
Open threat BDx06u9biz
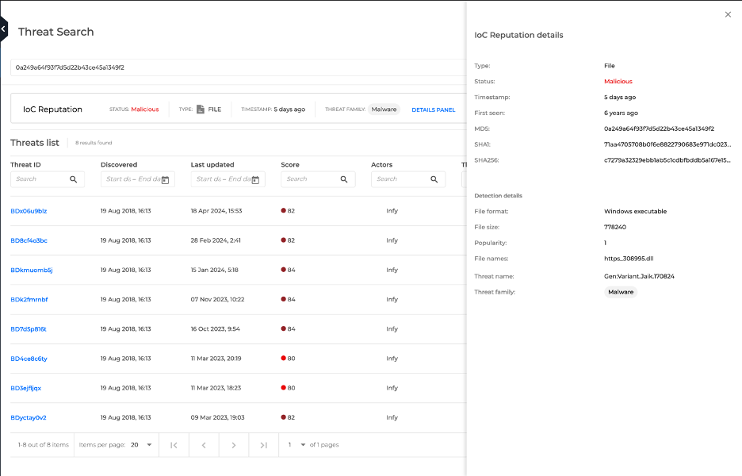point(29,211)
